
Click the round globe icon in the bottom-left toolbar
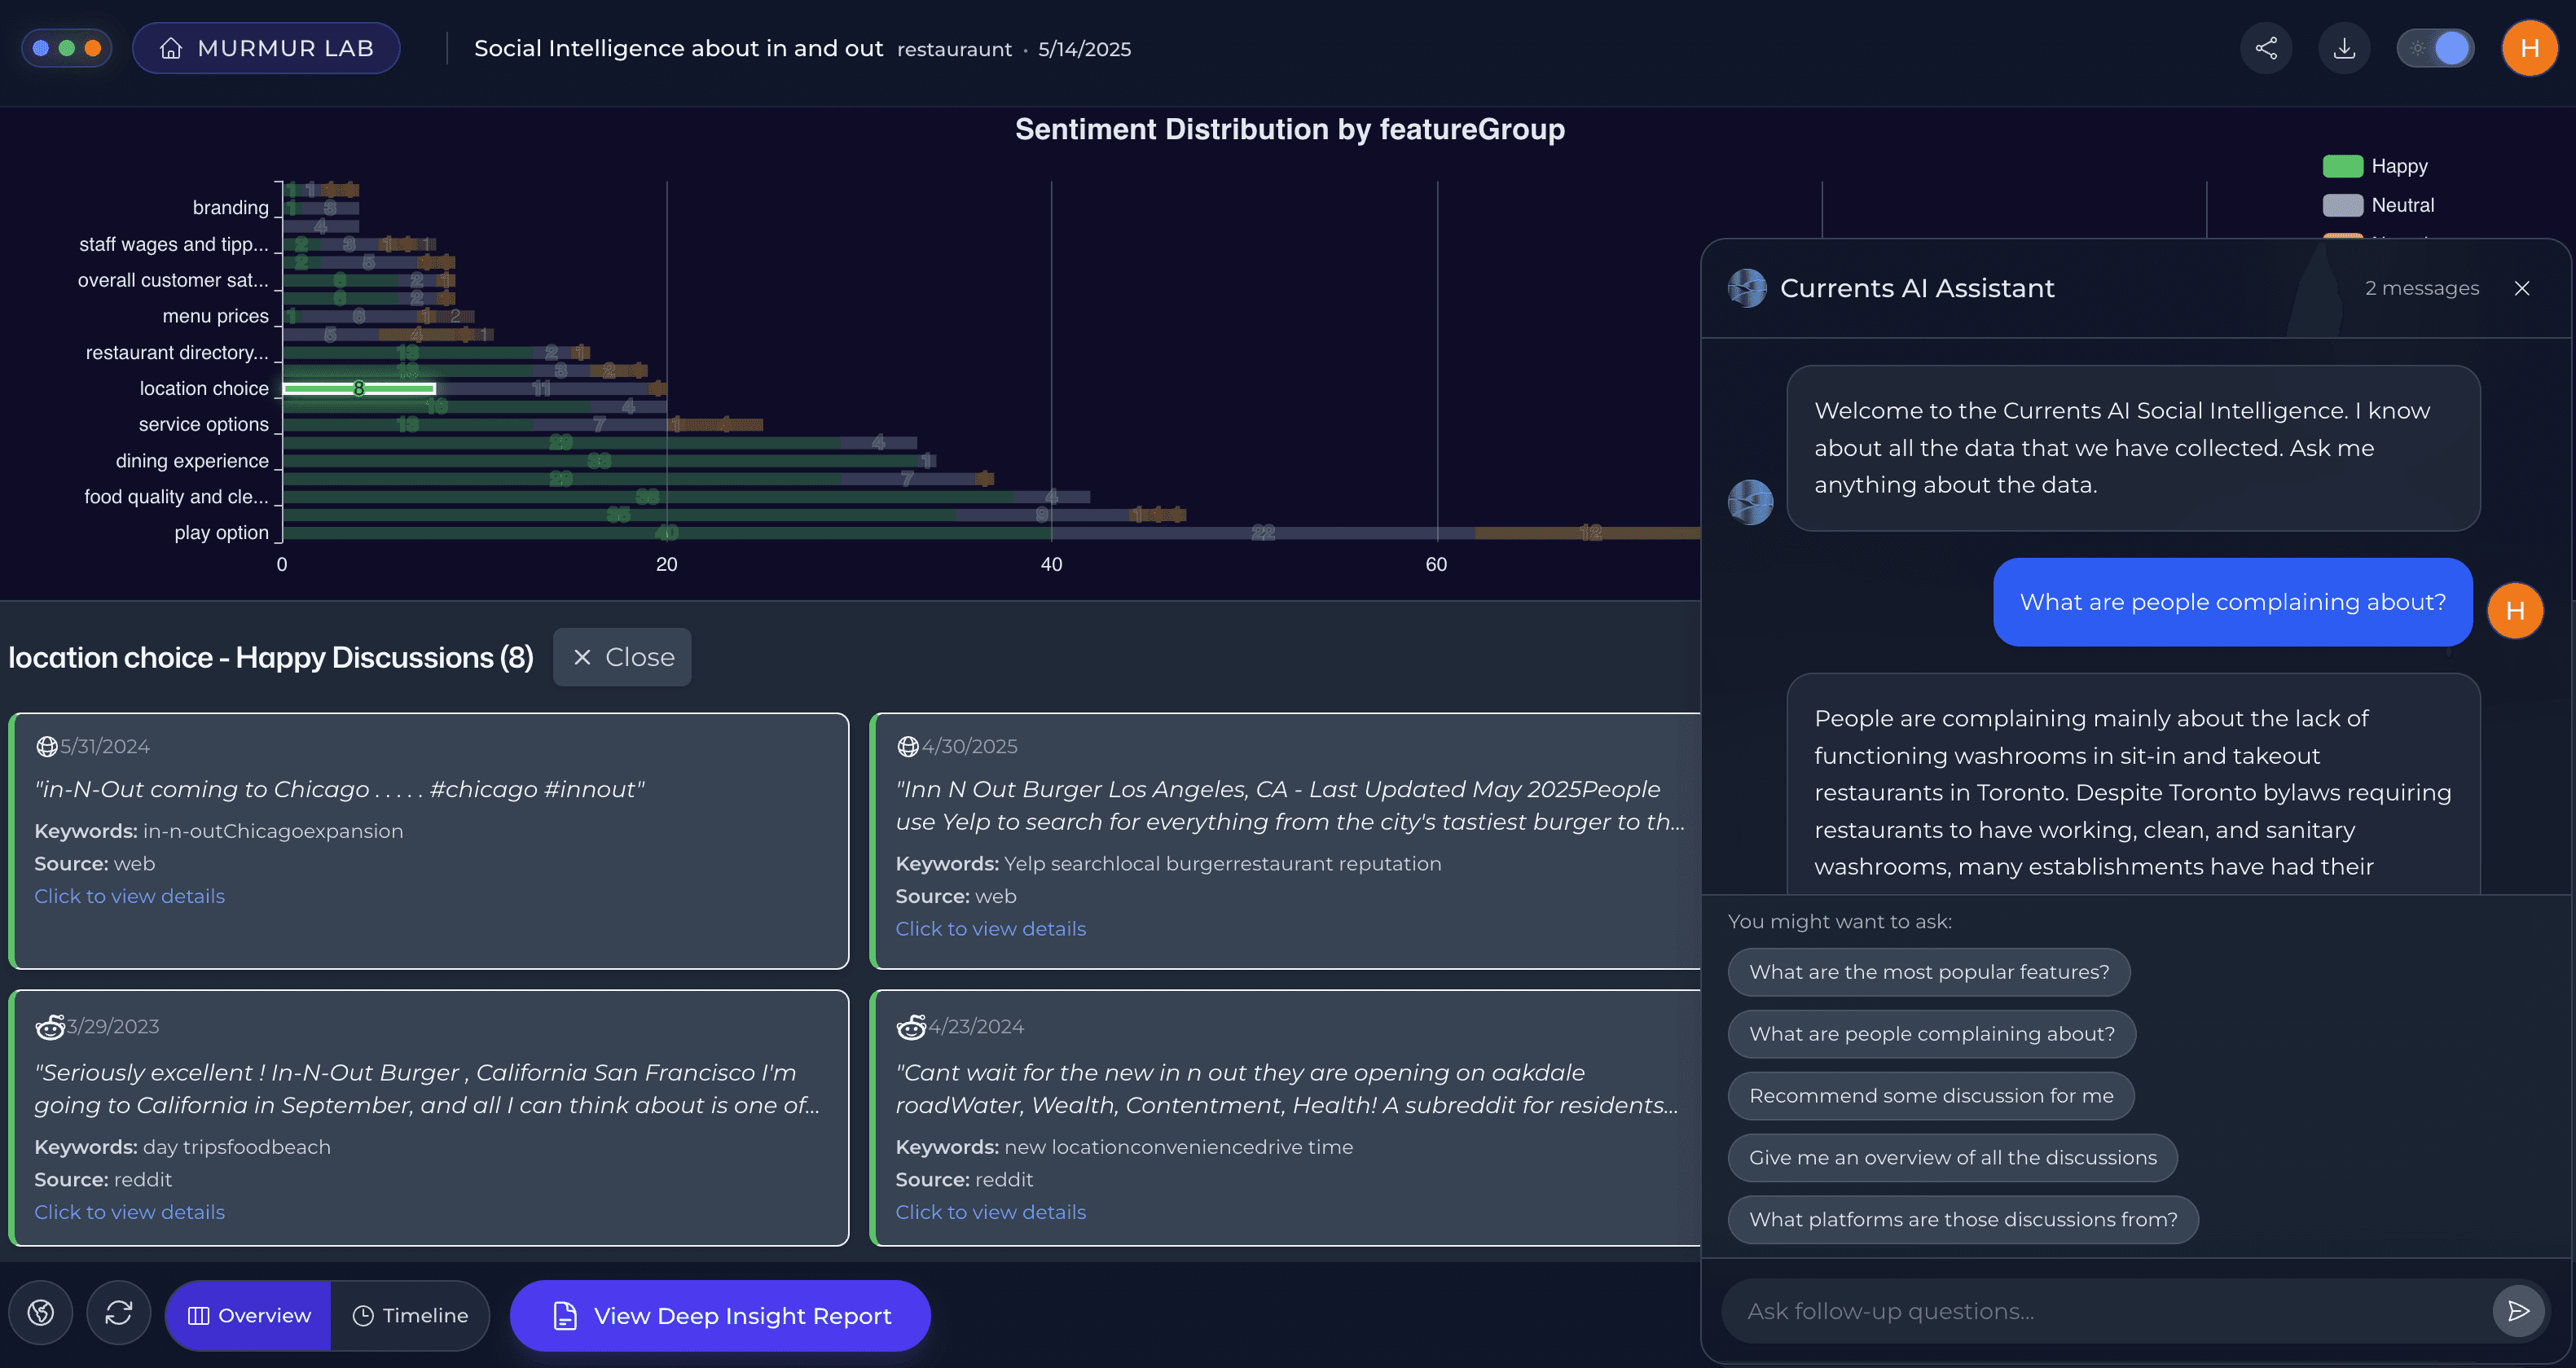[41, 1313]
